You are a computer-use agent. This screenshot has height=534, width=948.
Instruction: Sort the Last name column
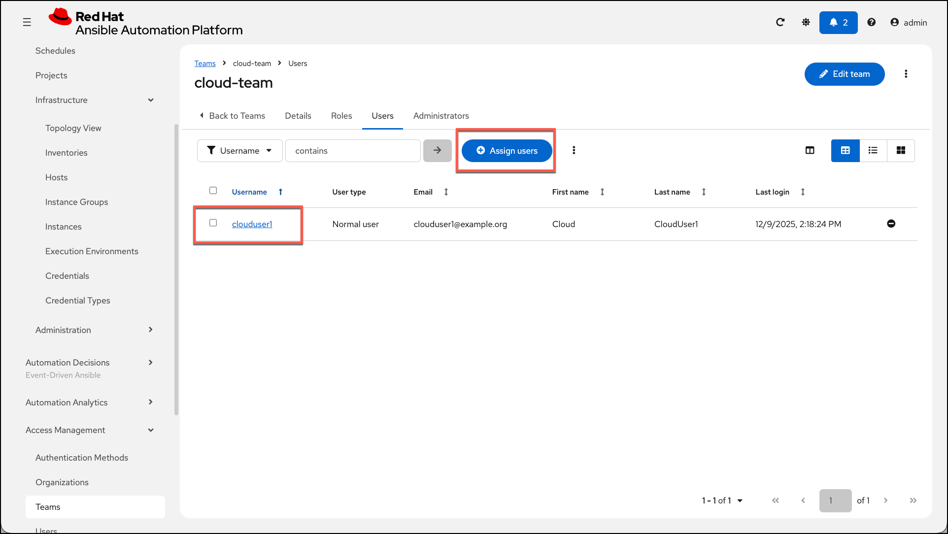coord(704,192)
